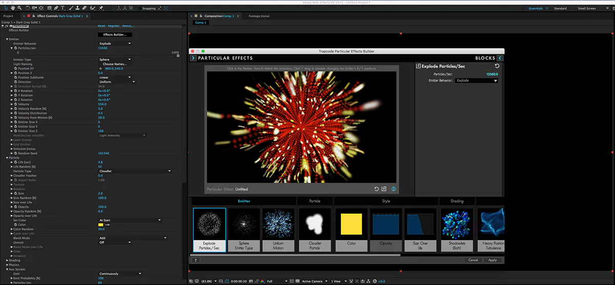Click the save effect icon under preview
Screen dimensions: 615x285
pos(384,189)
